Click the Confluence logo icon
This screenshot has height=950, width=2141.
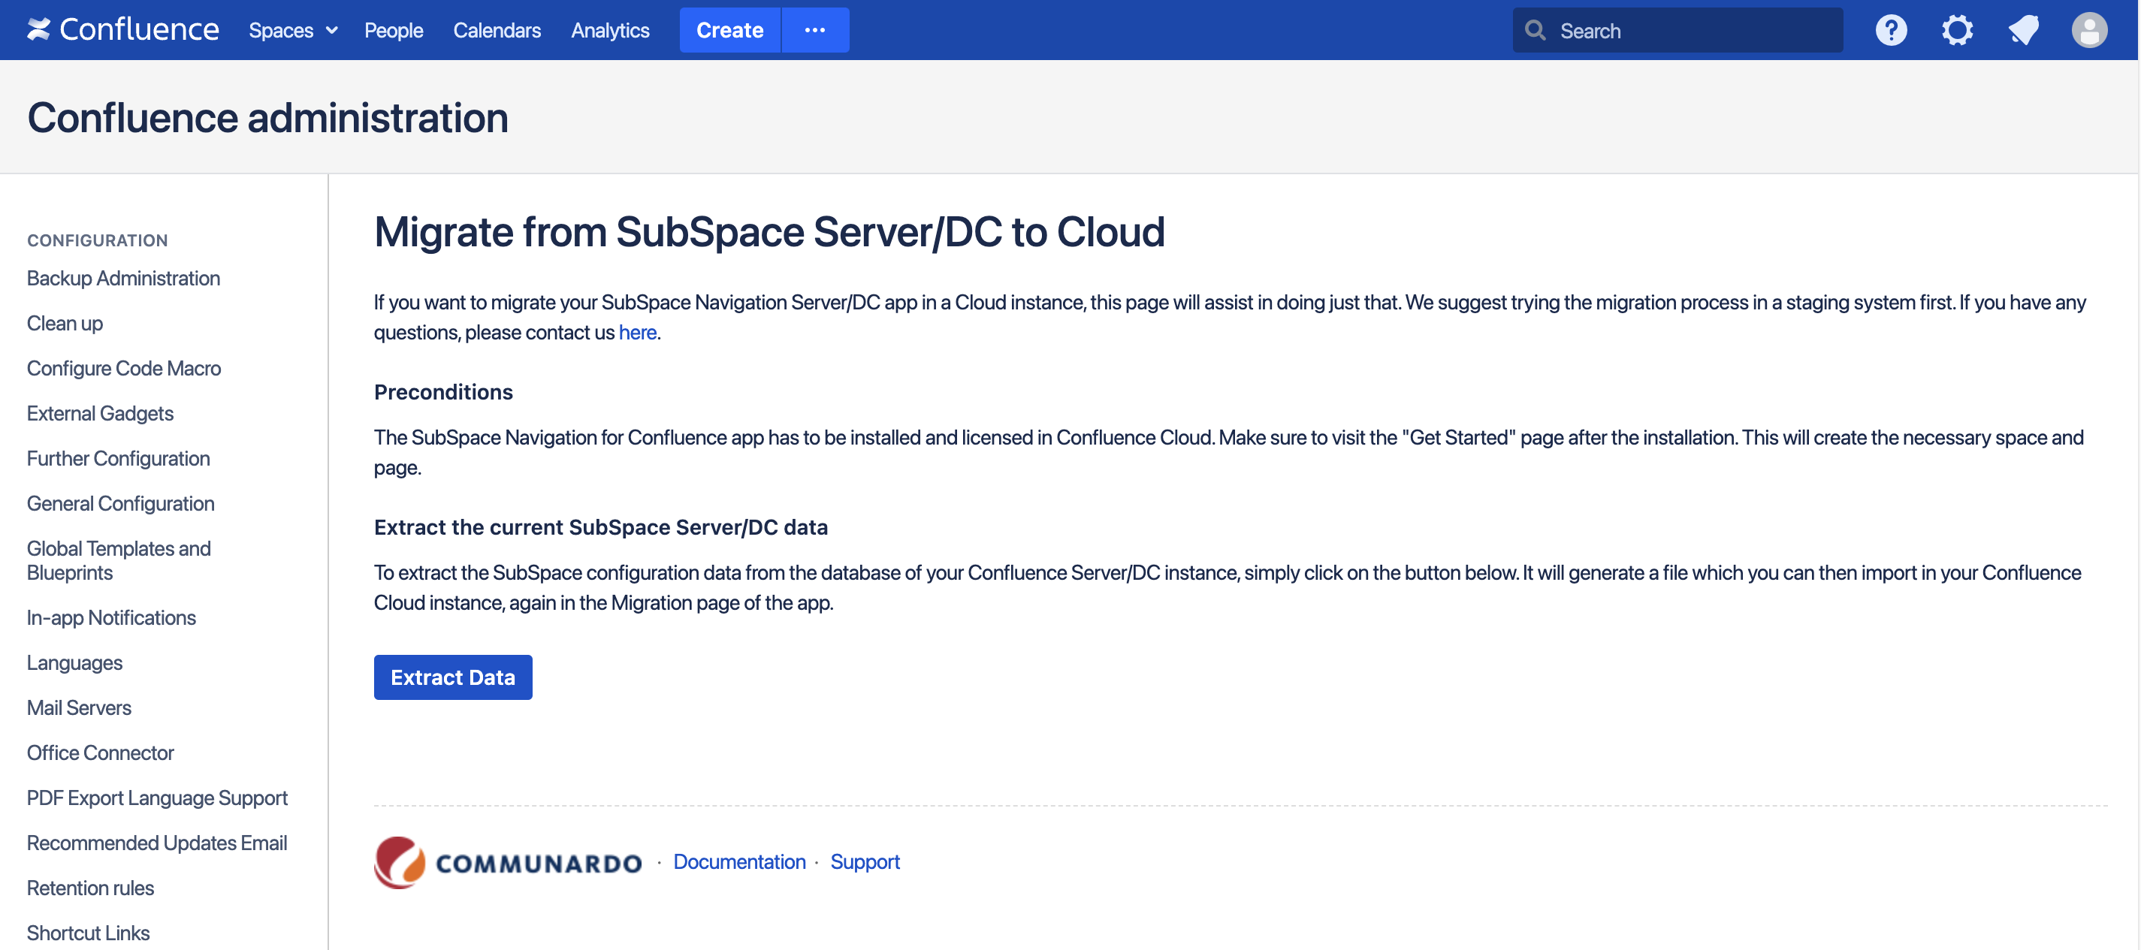pos(38,30)
